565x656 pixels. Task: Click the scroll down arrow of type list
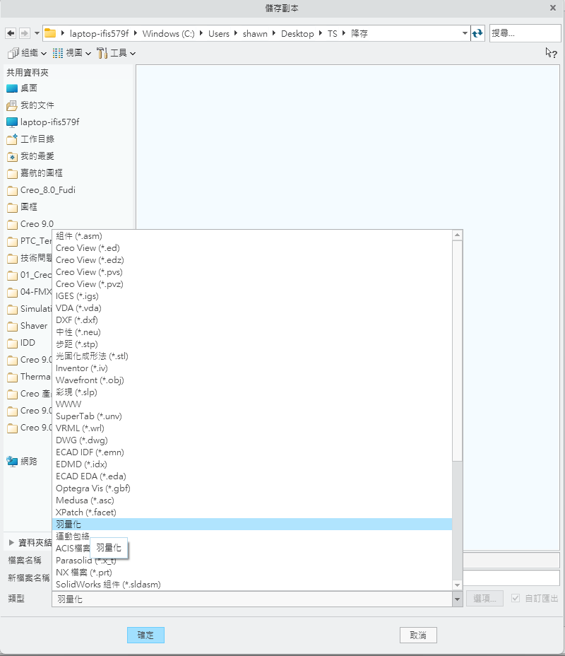tap(458, 585)
